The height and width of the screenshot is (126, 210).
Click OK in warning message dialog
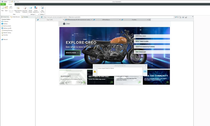[x=145, y=72]
